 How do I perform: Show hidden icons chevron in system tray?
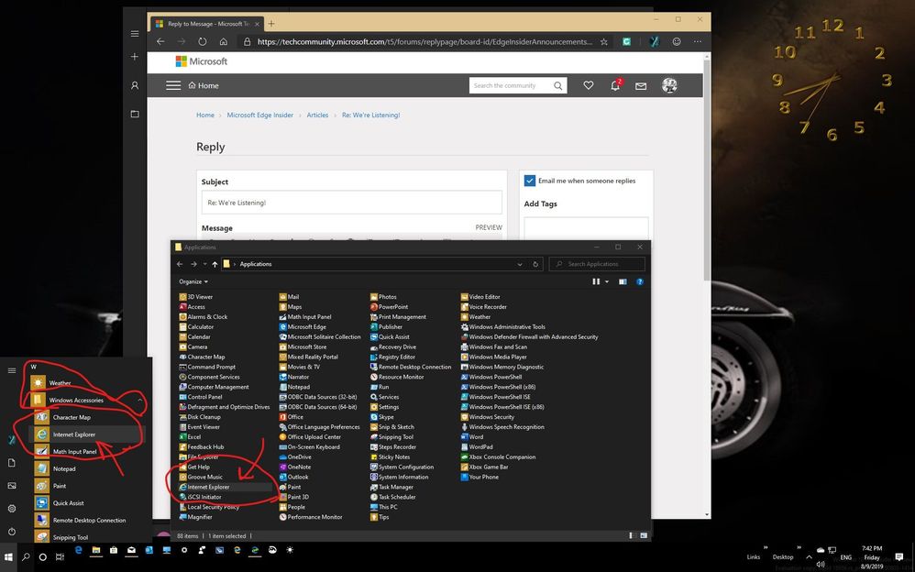809,556
